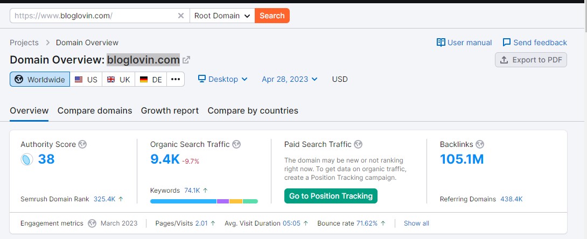Click the Export upload arrow icon

click(x=504, y=60)
